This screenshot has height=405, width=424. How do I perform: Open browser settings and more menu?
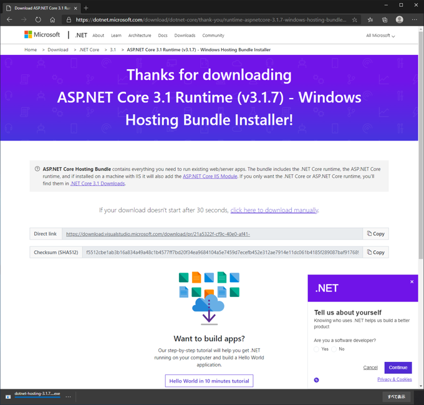click(x=414, y=20)
